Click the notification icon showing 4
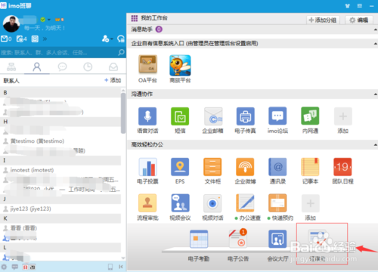Screen dimensions: 378x272 [21, 39]
